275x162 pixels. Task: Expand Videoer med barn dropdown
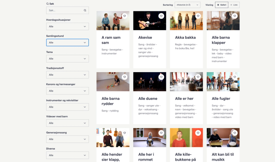(68, 123)
